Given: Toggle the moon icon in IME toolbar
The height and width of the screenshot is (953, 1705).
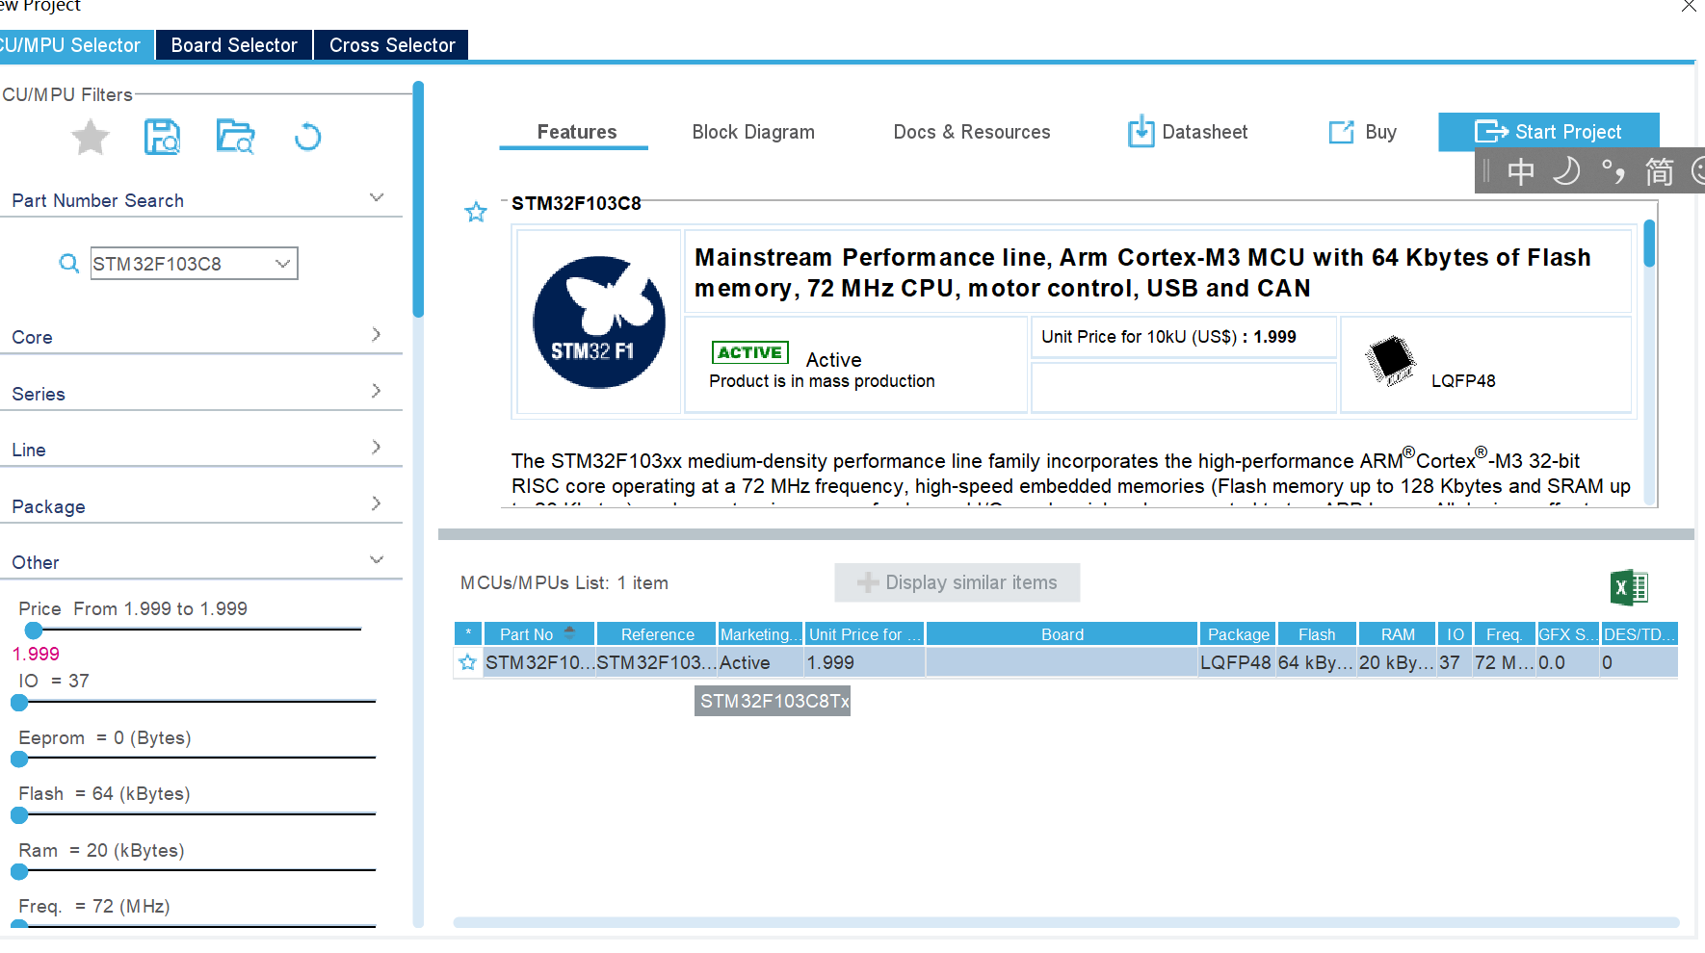Looking at the screenshot, I should tap(1567, 171).
